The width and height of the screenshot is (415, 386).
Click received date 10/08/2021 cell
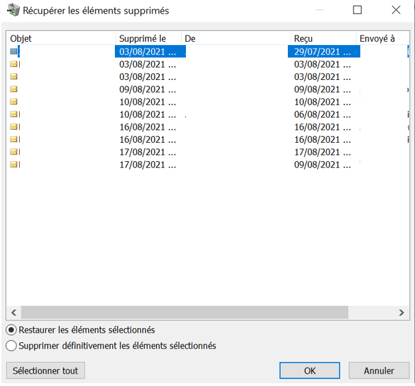[x=323, y=102]
